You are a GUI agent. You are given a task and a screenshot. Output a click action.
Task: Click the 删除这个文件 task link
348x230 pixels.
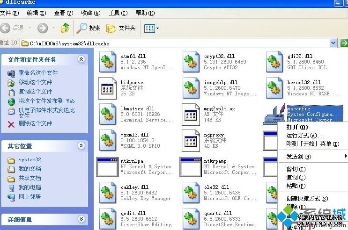35,123
